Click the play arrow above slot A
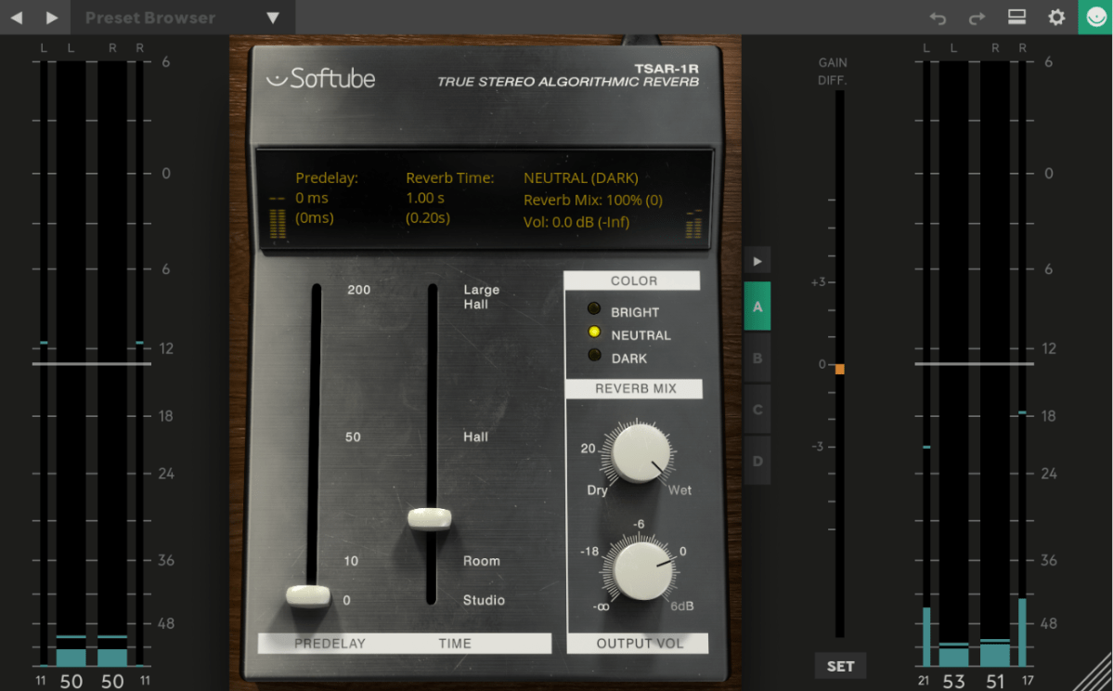The height and width of the screenshot is (691, 1113). pyautogui.click(x=757, y=261)
